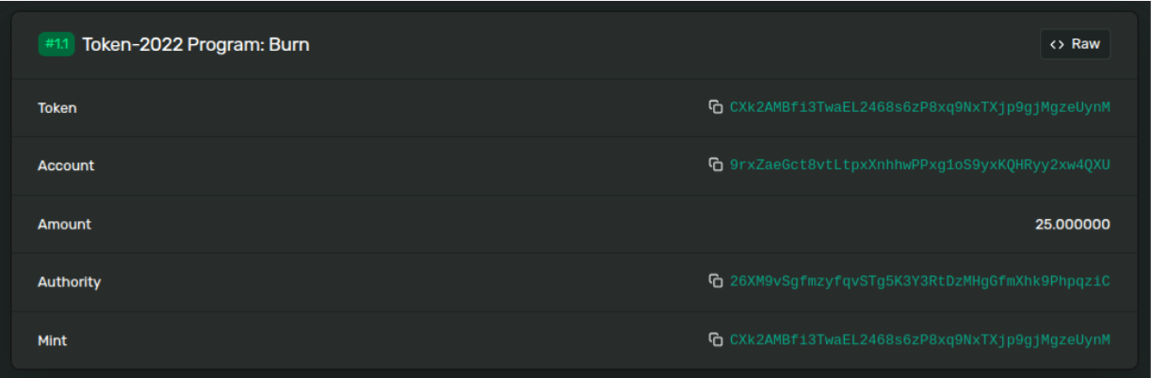This screenshot has width=1151, height=378.
Task: Open the Account address starting with 9rxZae
Action: tap(919, 165)
